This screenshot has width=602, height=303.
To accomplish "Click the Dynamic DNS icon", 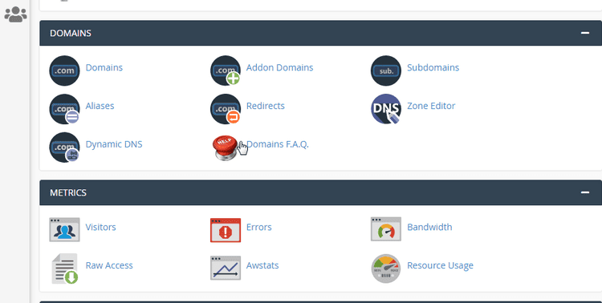I will [x=64, y=147].
